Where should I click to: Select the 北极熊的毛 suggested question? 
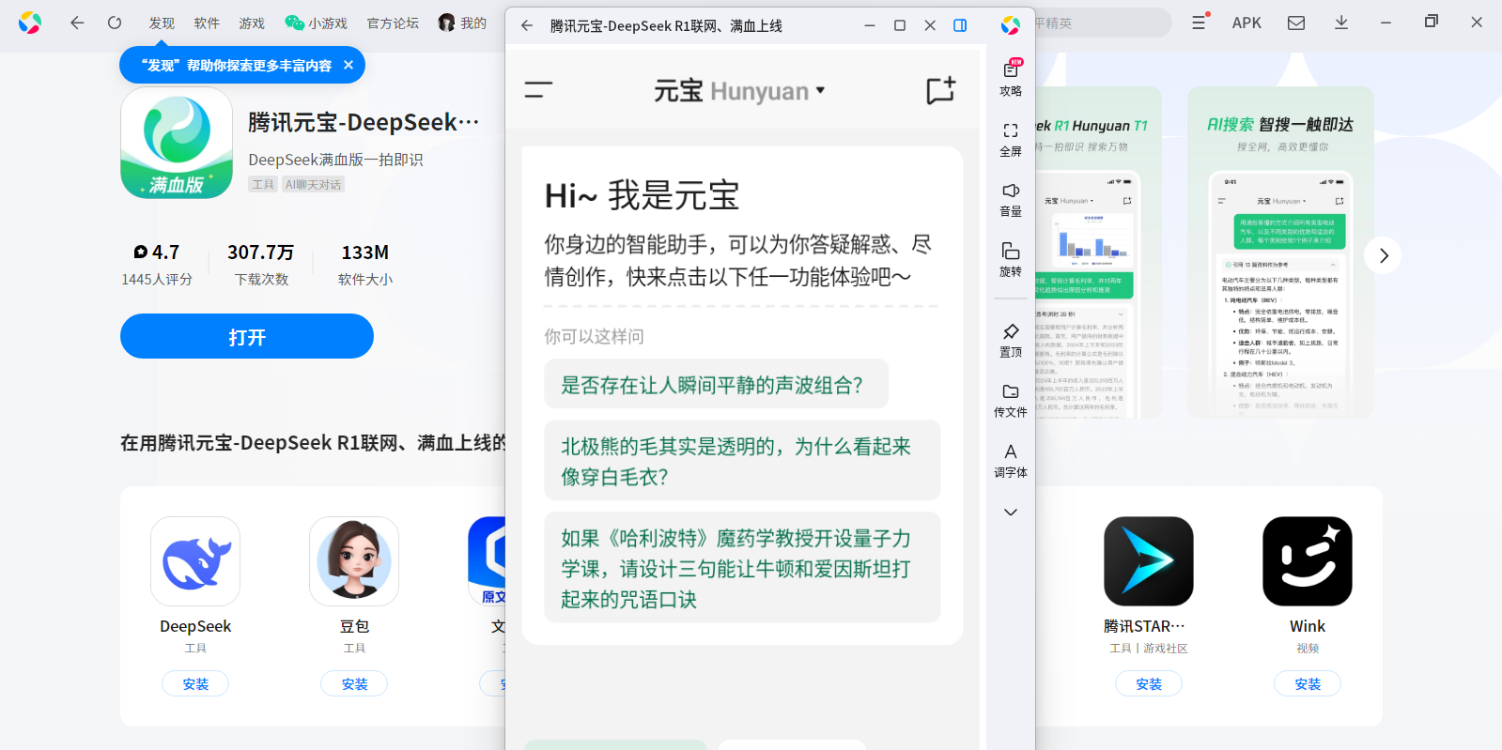pyautogui.click(x=742, y=461)
